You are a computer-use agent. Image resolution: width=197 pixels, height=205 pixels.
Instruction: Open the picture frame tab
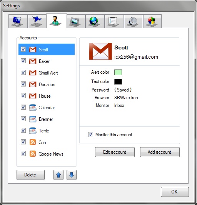click(x=76, y=21)
